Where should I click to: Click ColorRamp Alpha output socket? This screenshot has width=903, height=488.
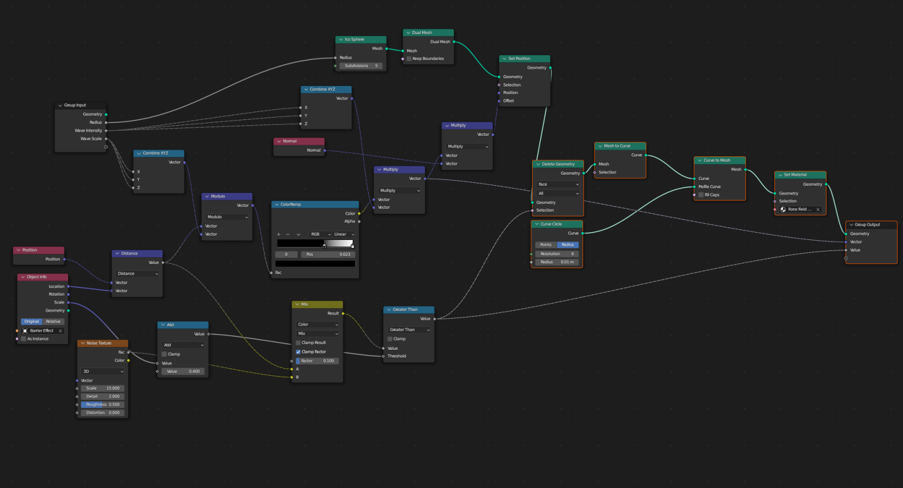pos(359,222)
